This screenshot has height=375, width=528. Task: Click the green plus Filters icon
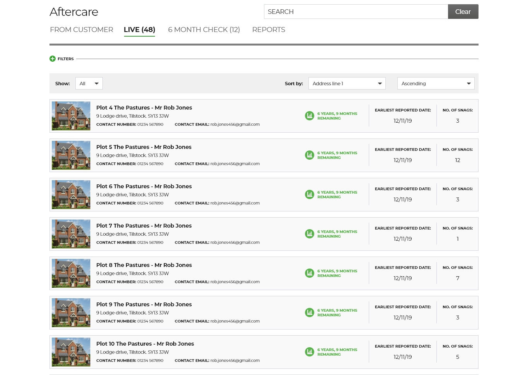click(53, 59)
